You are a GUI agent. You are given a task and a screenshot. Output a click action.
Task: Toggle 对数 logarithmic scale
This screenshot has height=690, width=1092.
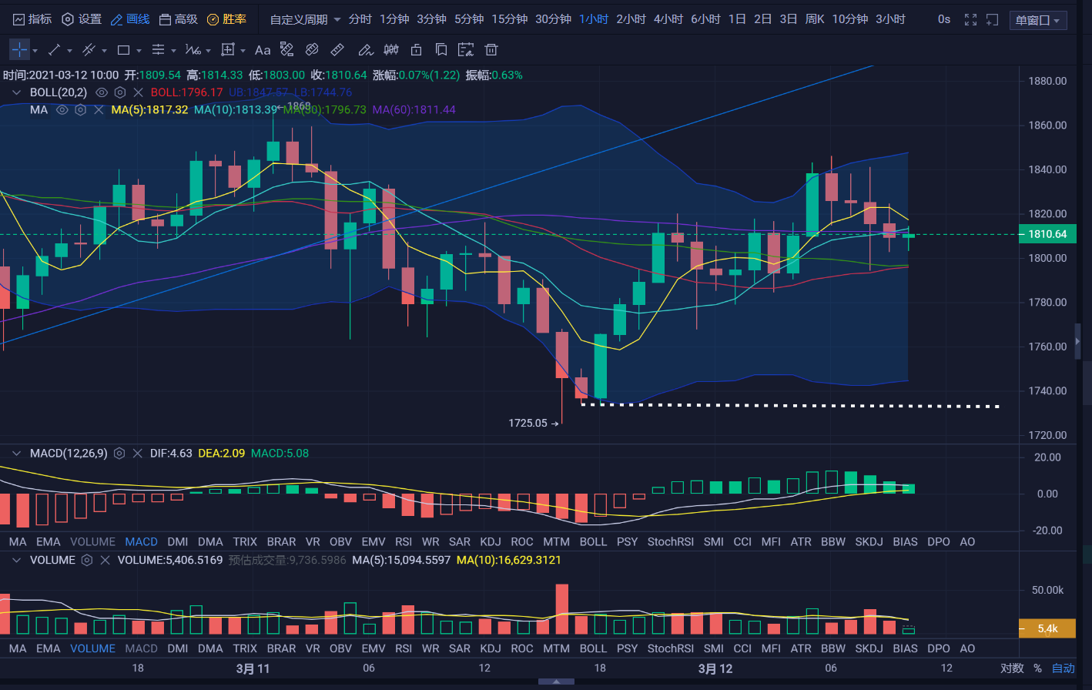point(1012,668)
